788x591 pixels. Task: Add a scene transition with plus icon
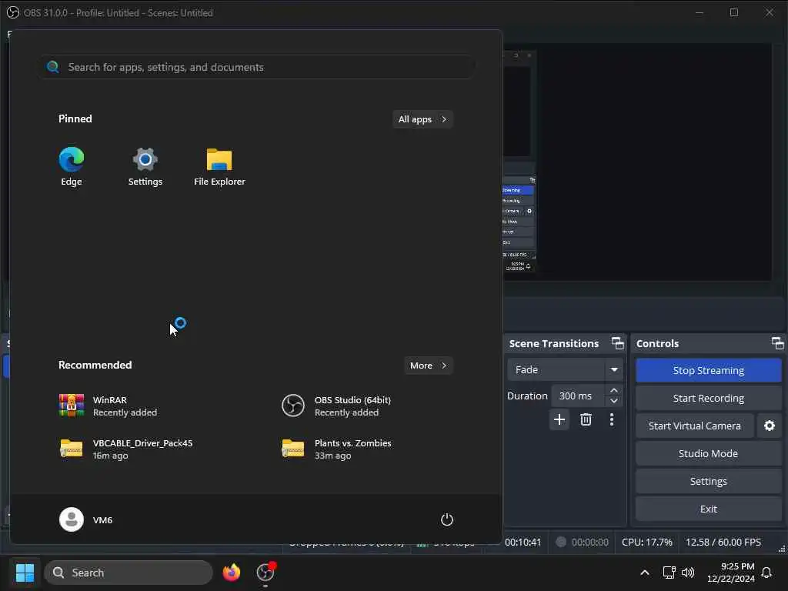coord(559,419)
